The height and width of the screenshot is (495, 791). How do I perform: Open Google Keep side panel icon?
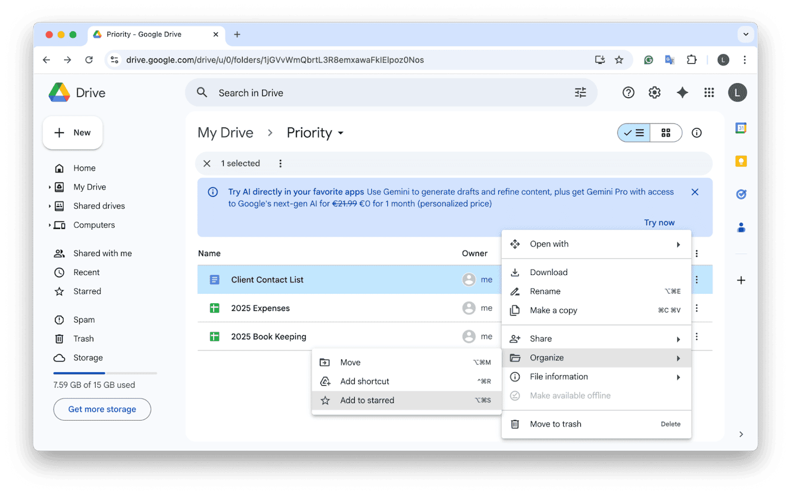point(741,161)
